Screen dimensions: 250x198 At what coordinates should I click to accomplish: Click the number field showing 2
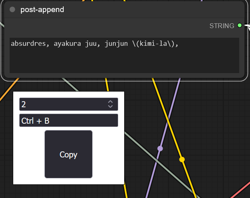pyautogui.click(x=69, y=104)
